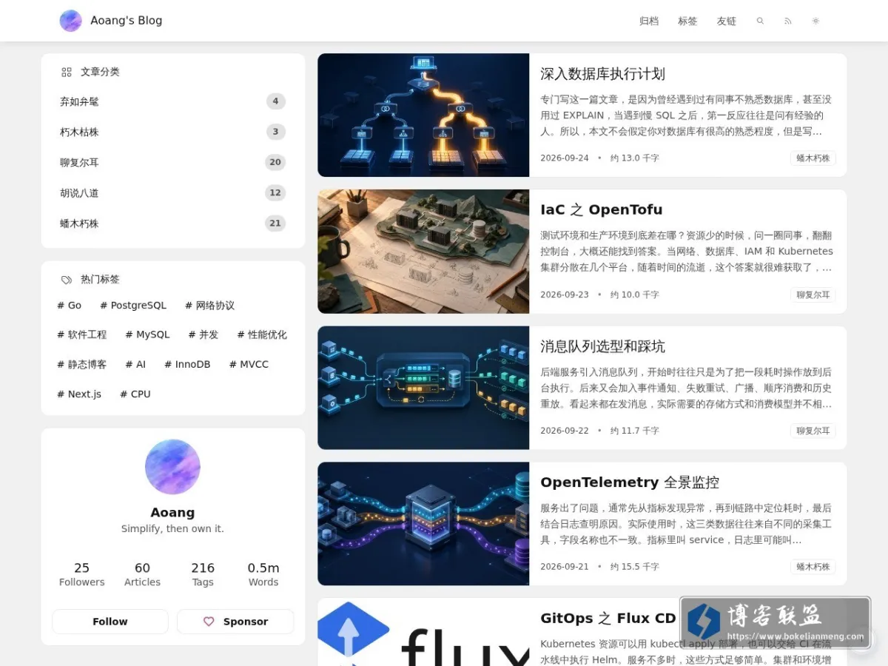Click the 约 15.5 千字 word count

click(635, 567)
